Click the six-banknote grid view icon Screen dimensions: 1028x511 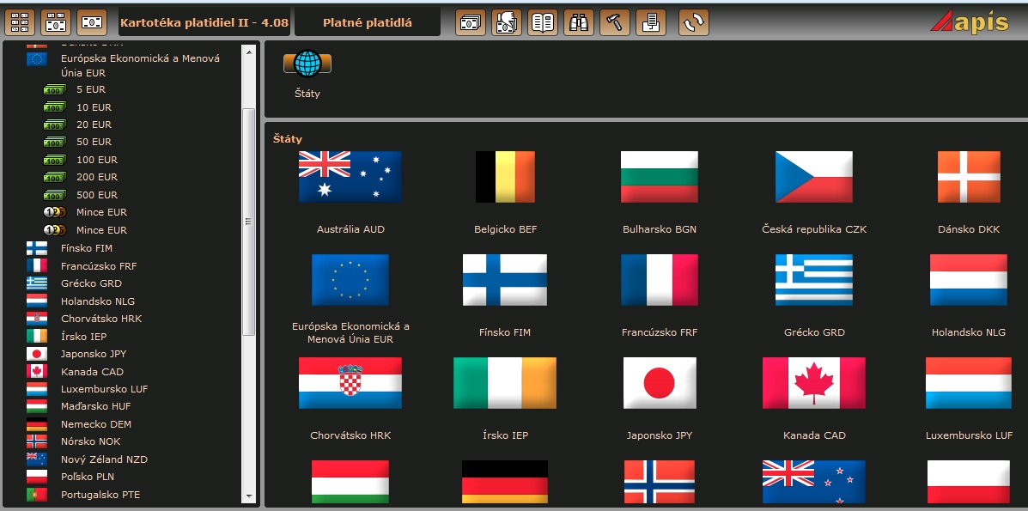pos(20,22)
